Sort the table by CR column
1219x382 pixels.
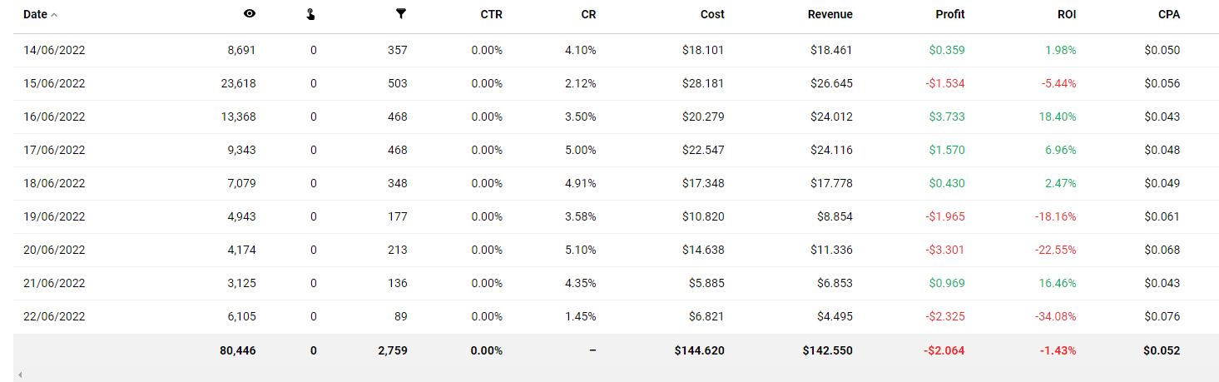(588, 14)
